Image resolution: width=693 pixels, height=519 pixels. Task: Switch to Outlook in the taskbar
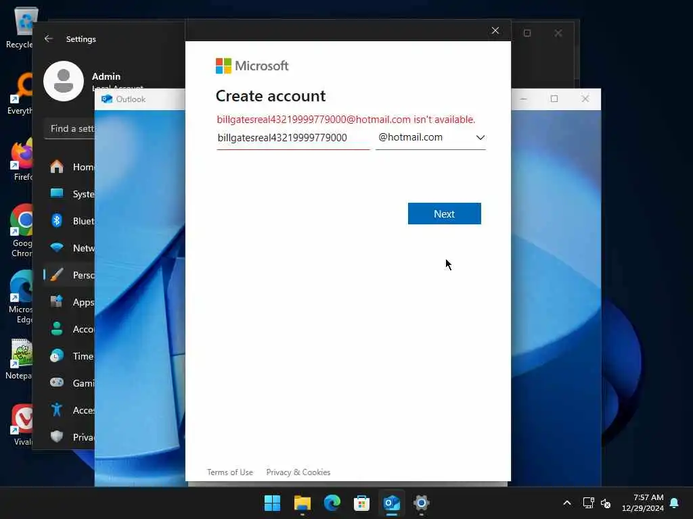coord(392,503)
